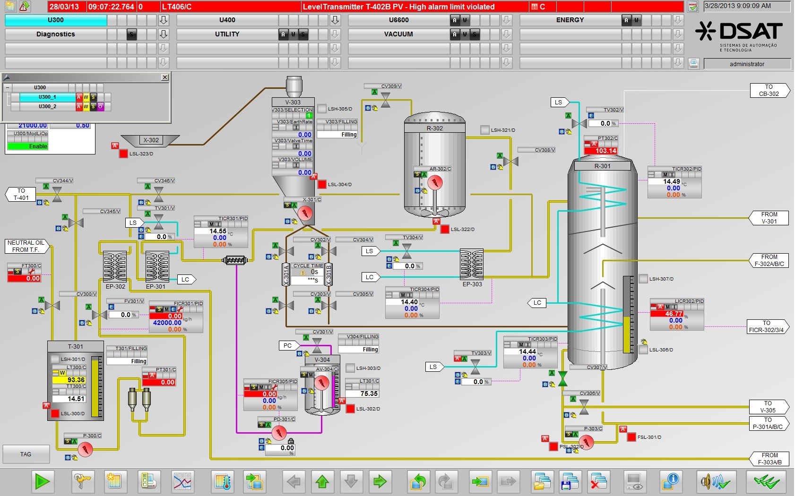The image size is (795, 496).
Task: Expand the down arrow next to U400
Action: pyautogui.click(x=334, y=20)
